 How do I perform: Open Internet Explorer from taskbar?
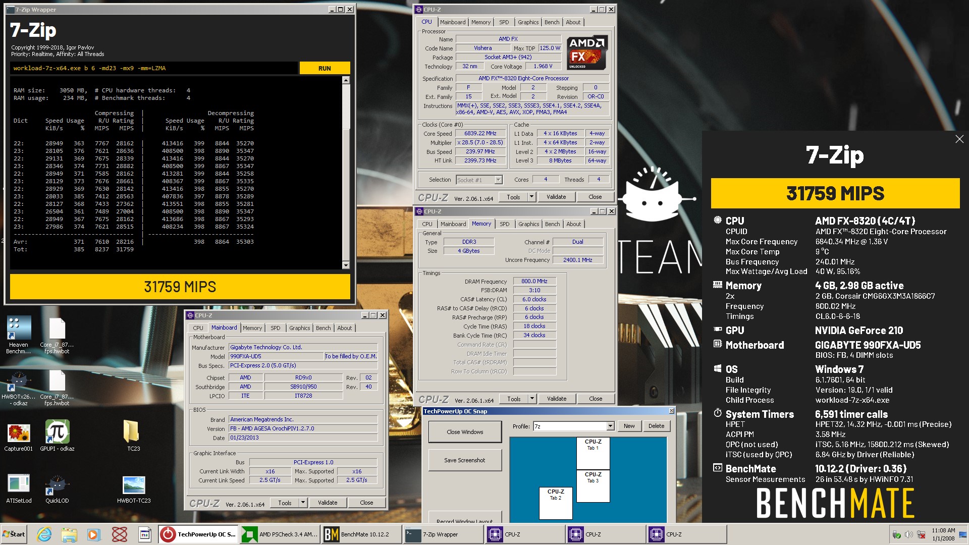click(44, 534)
